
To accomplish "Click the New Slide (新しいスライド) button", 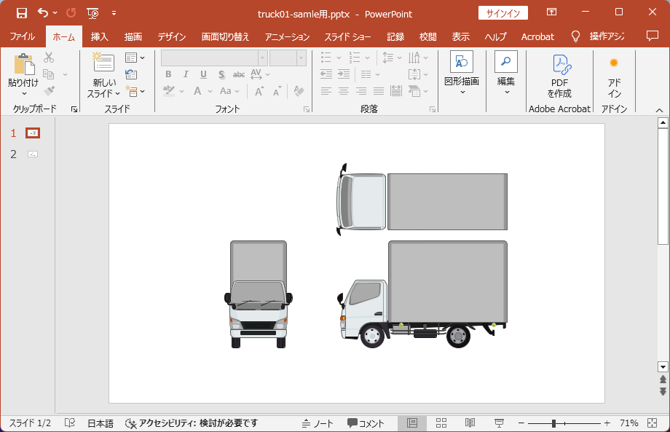I will pyautogui.click(x=104, y=64).
